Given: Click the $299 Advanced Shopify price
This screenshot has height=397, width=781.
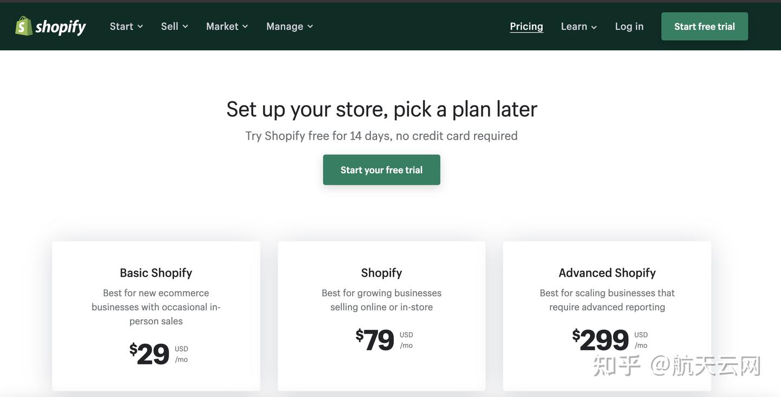Looking at the screenshot, I should click(x=601, y=340).
